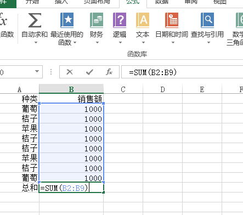Viewport: 243px width, 215px height.
Task: Click the first 苹果 cell in column A
Action: click(20, 128)
